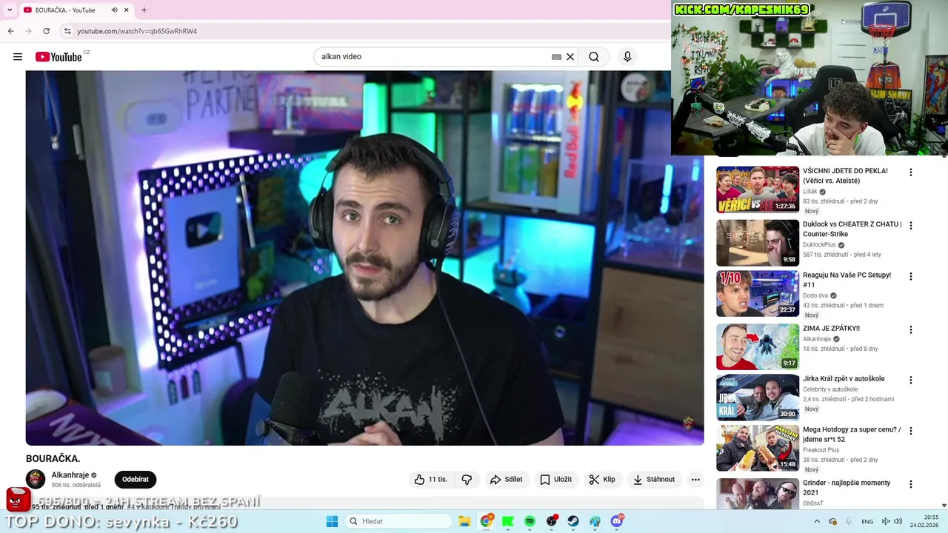Open options menu for ZIMA JE ZPÁTKY

click(911, 330)
